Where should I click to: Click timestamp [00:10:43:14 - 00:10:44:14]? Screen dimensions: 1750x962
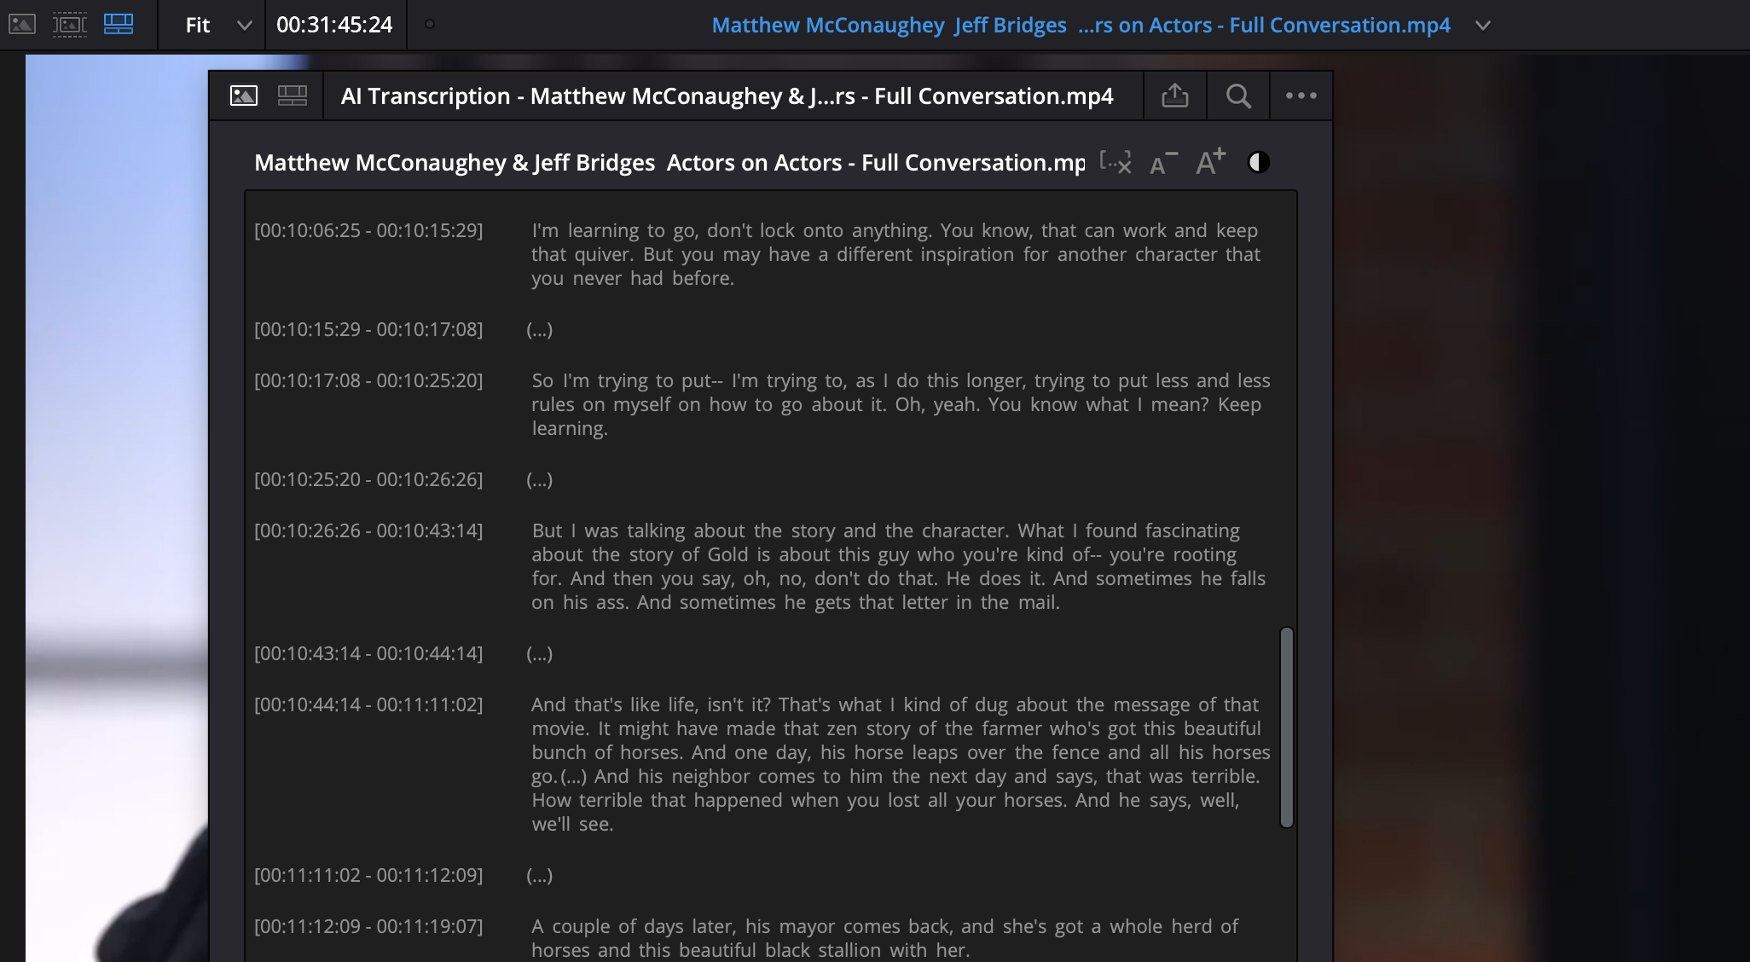click(368, 653)
